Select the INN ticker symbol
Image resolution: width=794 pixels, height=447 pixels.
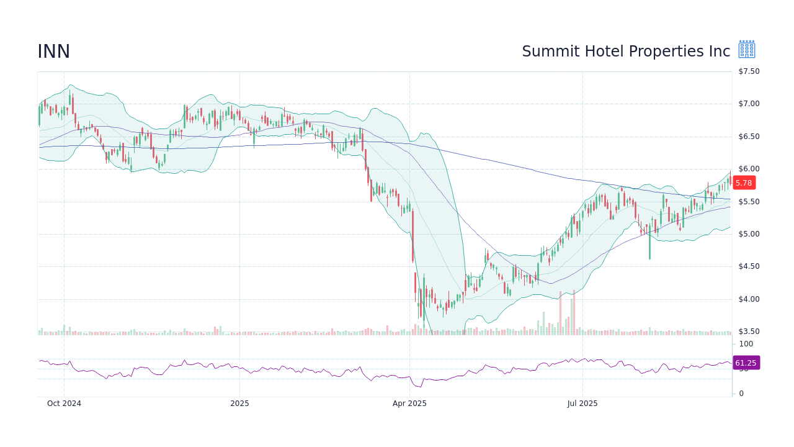53,52
